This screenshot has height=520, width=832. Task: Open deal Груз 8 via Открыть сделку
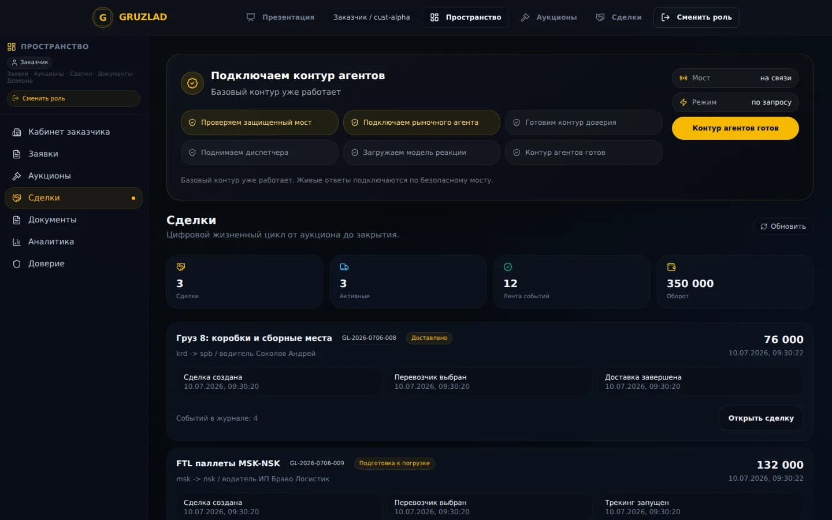point(761,418)
